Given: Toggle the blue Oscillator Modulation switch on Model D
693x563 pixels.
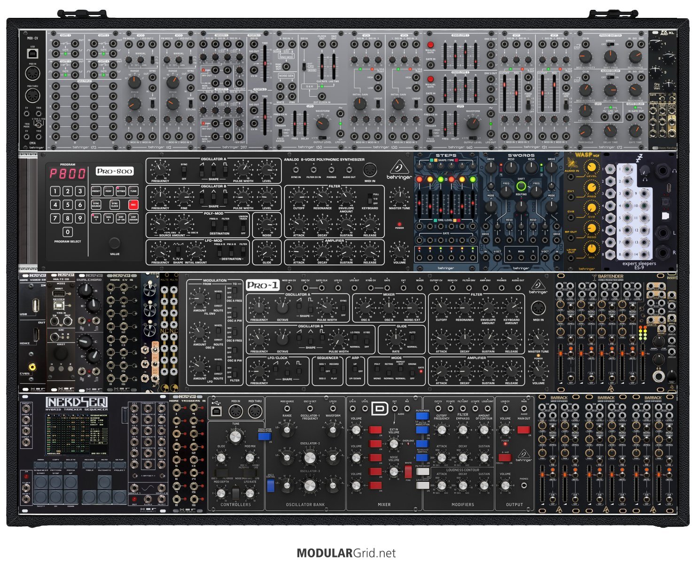Looking at the screenshot, I should point(265,437).
